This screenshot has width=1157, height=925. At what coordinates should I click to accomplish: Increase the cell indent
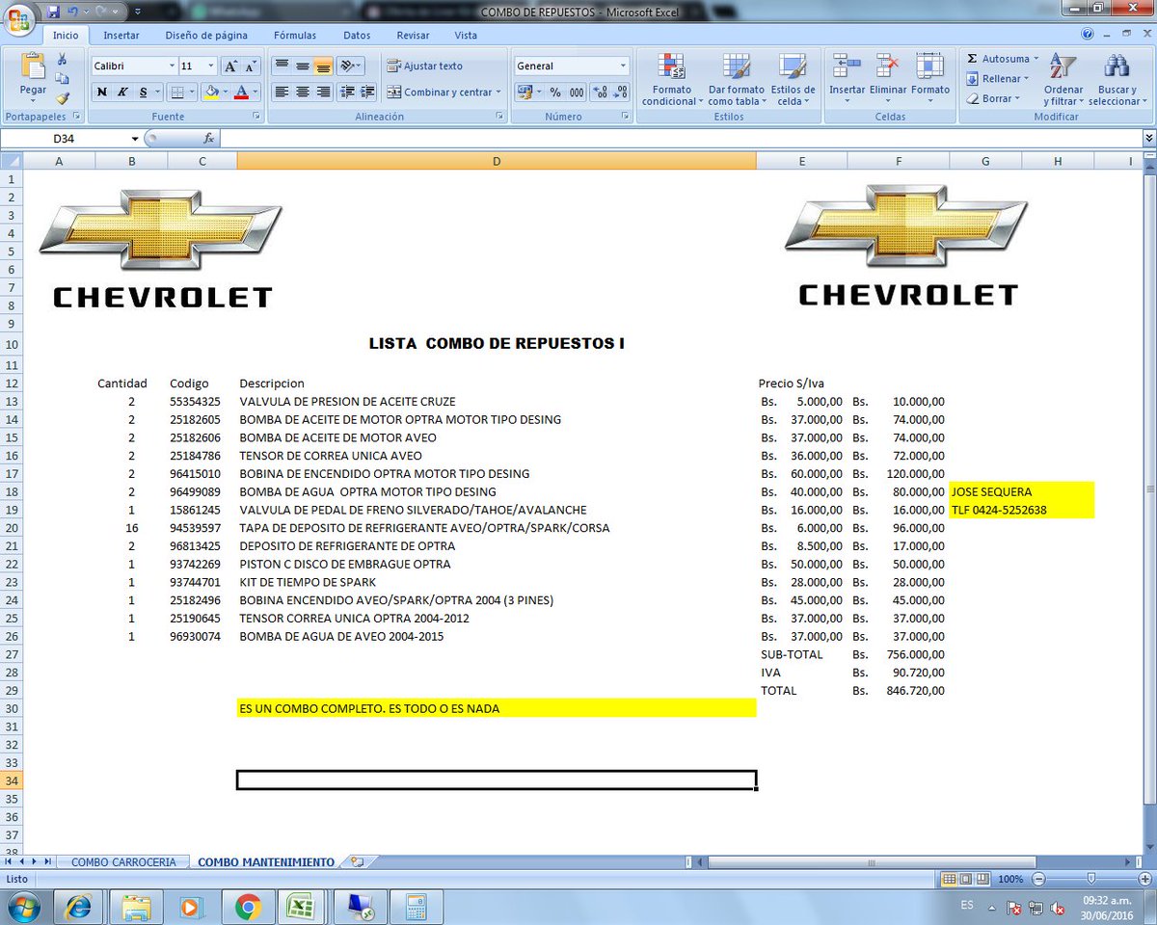367,92
